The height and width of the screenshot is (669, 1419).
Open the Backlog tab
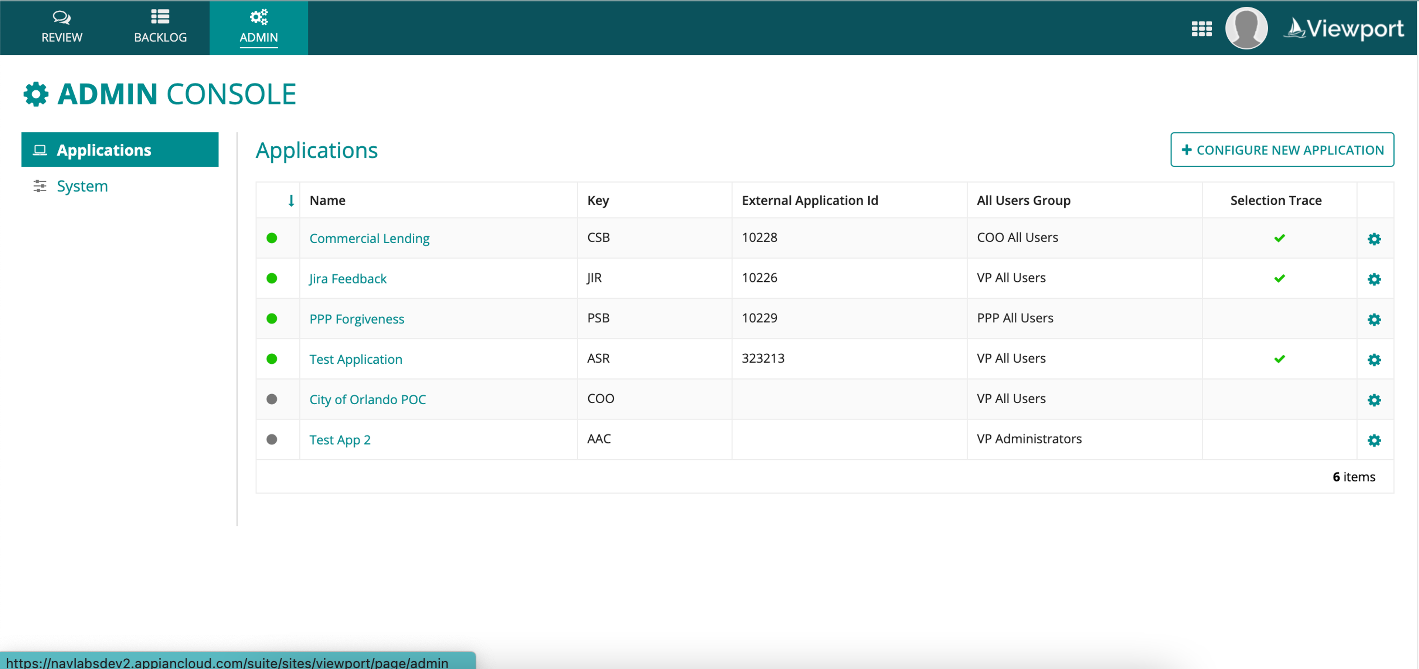pos(160,28)
